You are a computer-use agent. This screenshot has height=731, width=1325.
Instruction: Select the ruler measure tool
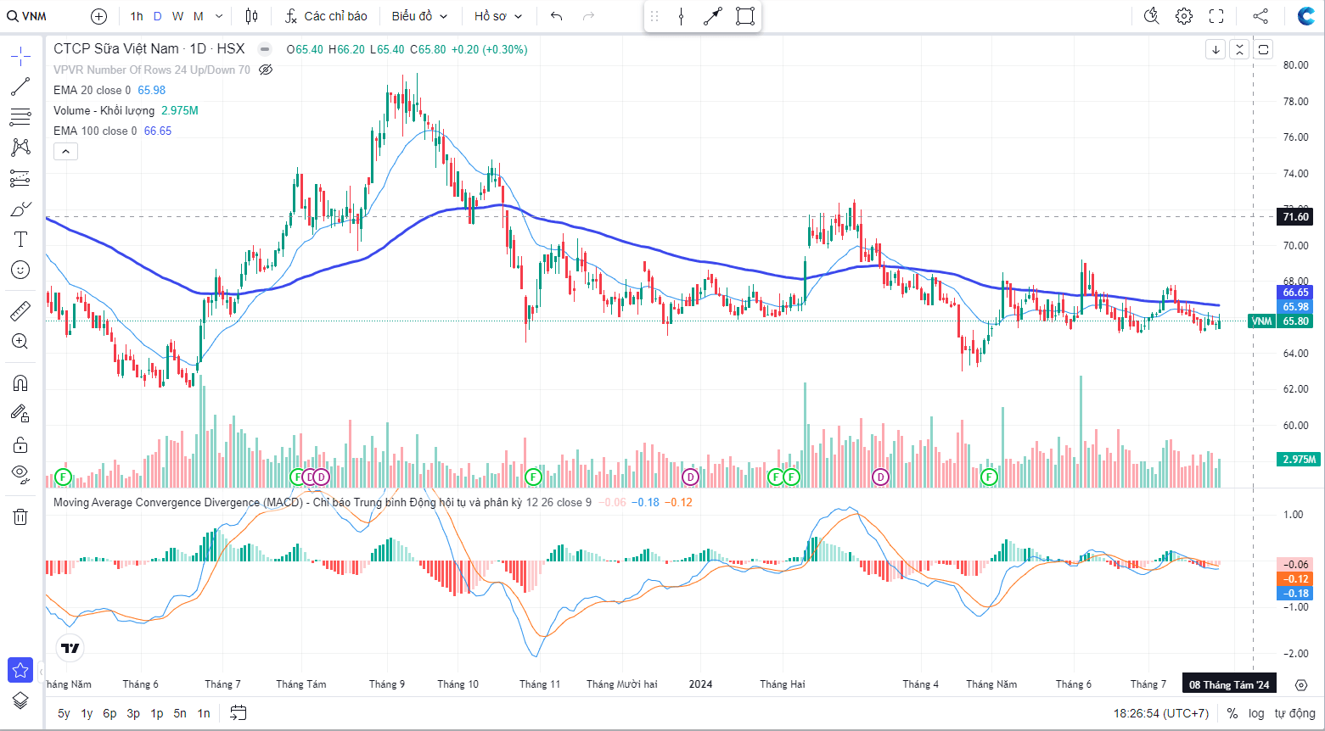(x=20, y=311)
